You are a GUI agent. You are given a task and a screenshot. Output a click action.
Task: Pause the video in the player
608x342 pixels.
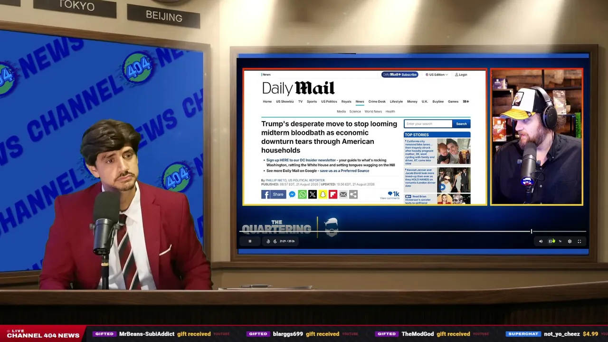coord(250,241)
